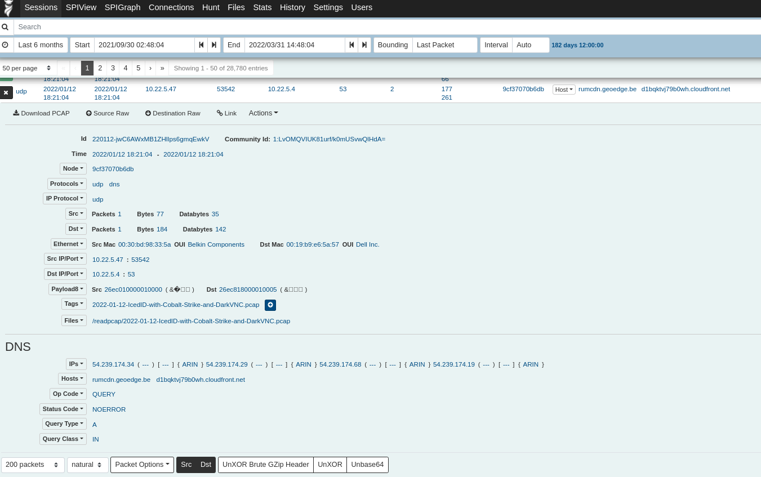Toggle the Unbase64 option
Viewport: 761px width, 477px height.
coord(367,465)
